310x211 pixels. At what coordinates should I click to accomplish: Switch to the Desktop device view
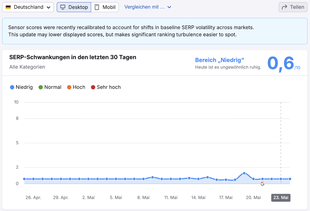pyautogui.click(x=74, y=7)
